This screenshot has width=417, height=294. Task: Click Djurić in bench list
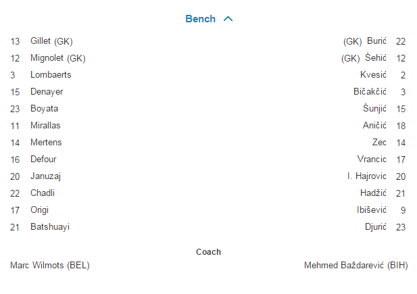click(376, 227)
